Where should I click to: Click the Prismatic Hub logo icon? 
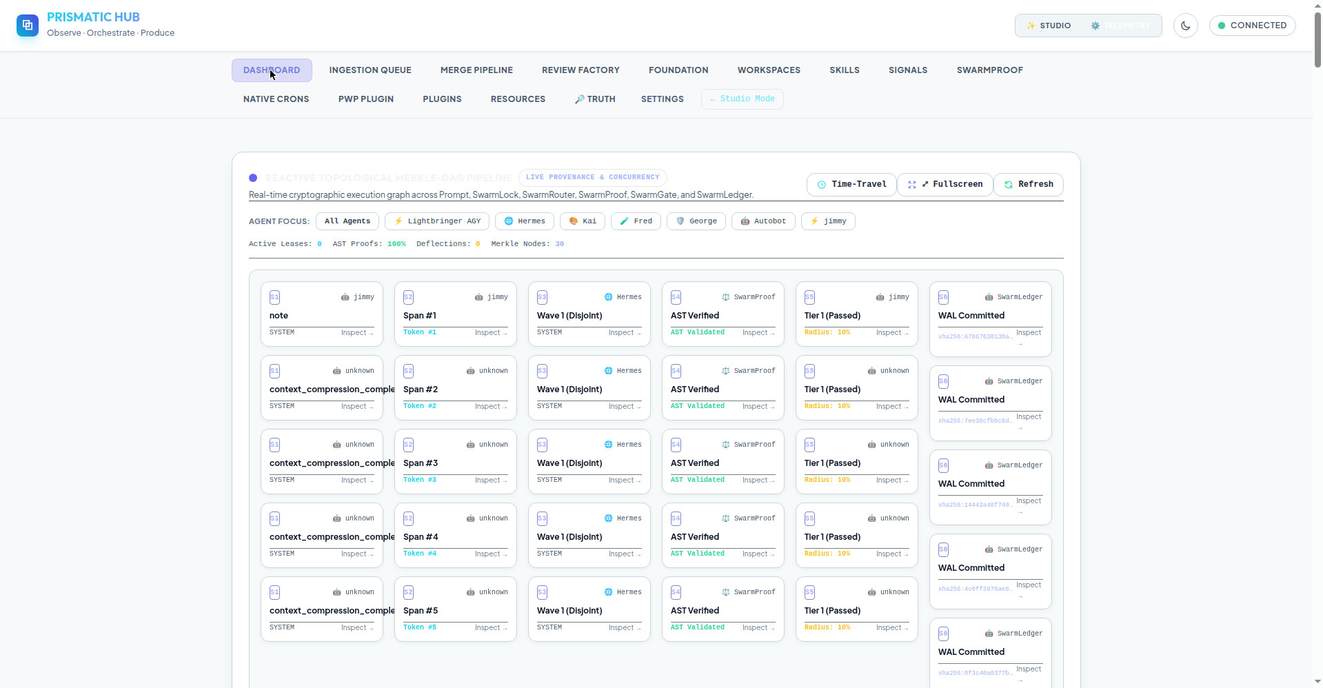[x=28, y=26]
